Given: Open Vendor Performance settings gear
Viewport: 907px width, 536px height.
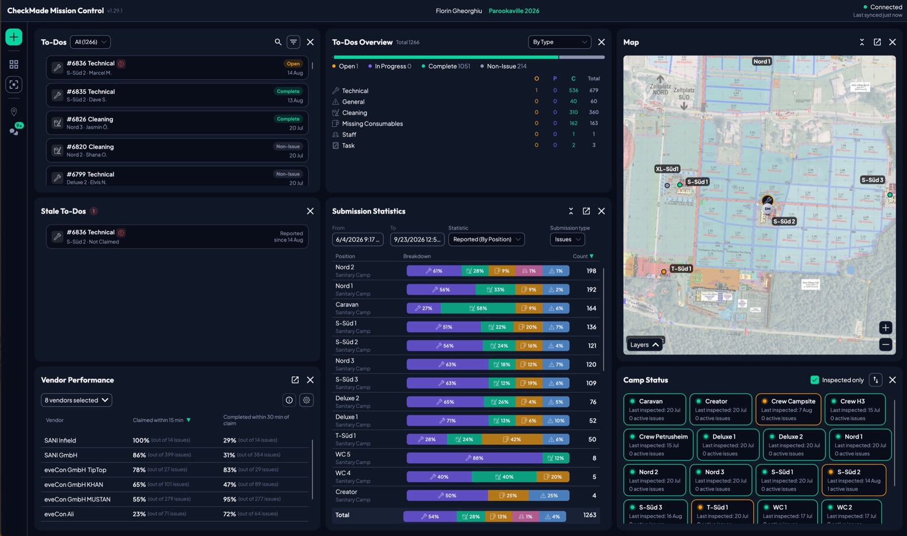Looking at the screenshot, I should point(307,400).
